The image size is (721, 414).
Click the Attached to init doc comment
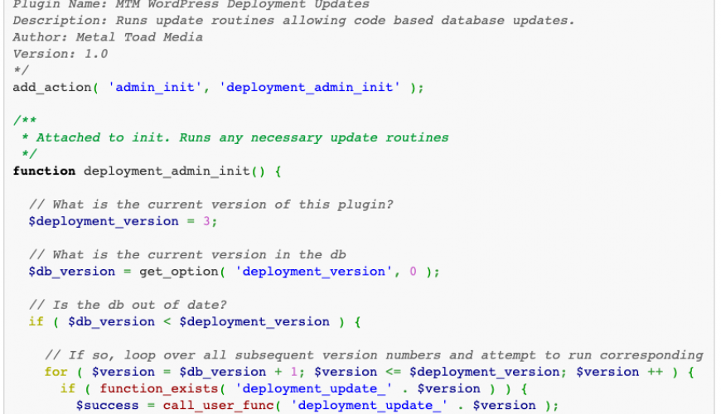click(242, 137)
